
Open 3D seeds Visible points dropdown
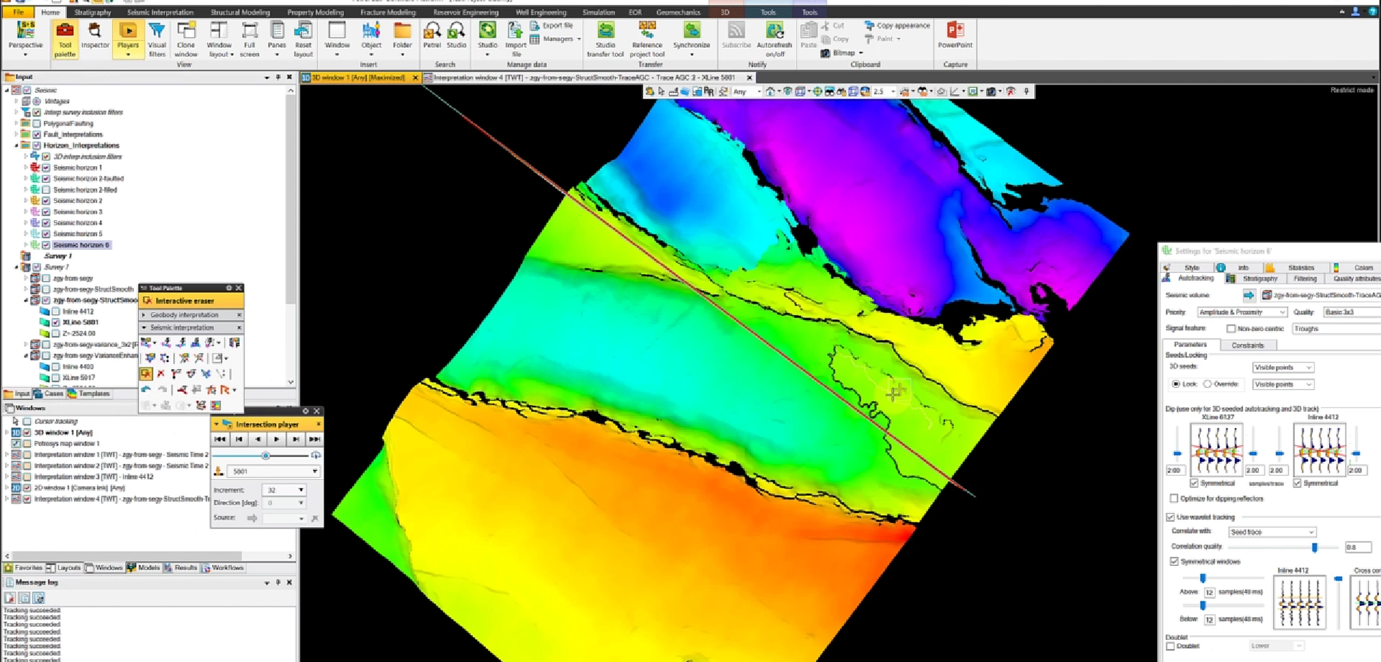(x=1283, y=367)
